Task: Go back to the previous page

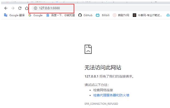Action: [6, 8]
